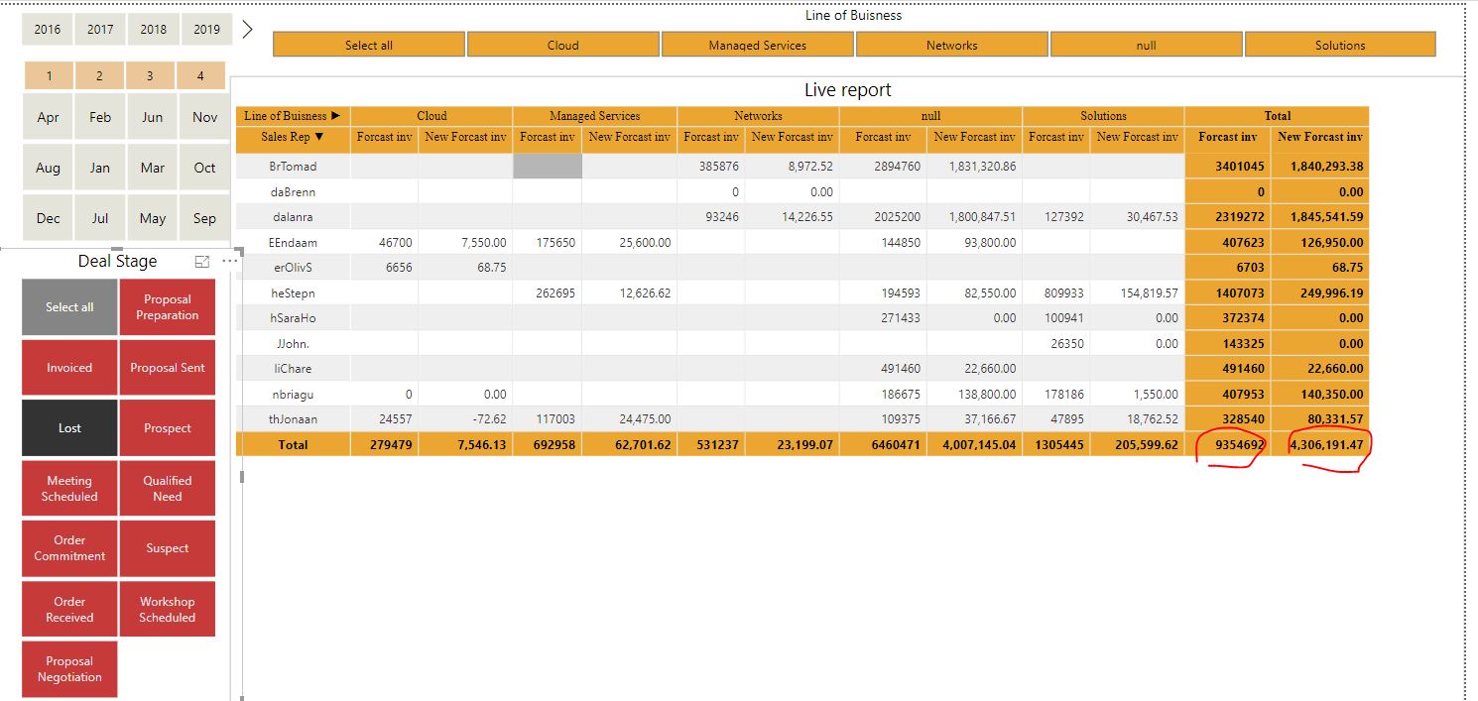Filter by month Dec
Screen dimensions: 1478x701
point(49,218)
